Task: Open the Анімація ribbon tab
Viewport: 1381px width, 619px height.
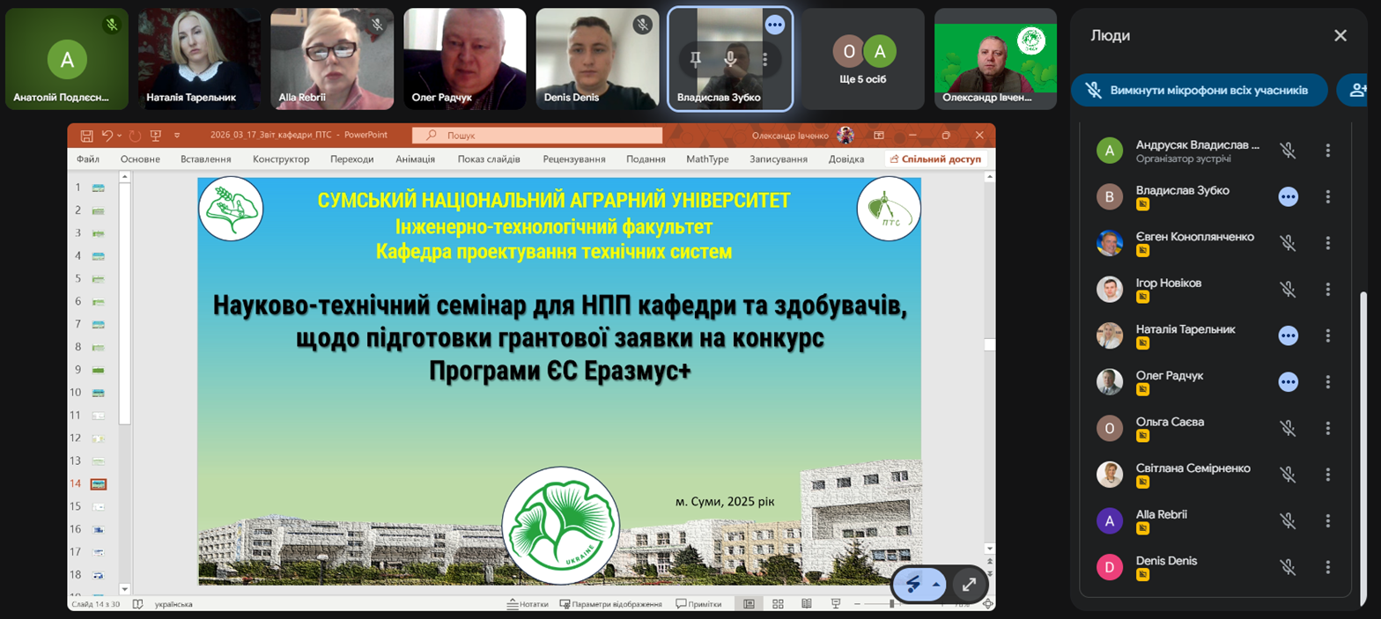Action: pos(415,159)
